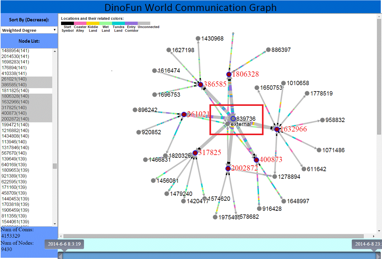
Task: Click the gray node 958832
Action: point(322,120)
